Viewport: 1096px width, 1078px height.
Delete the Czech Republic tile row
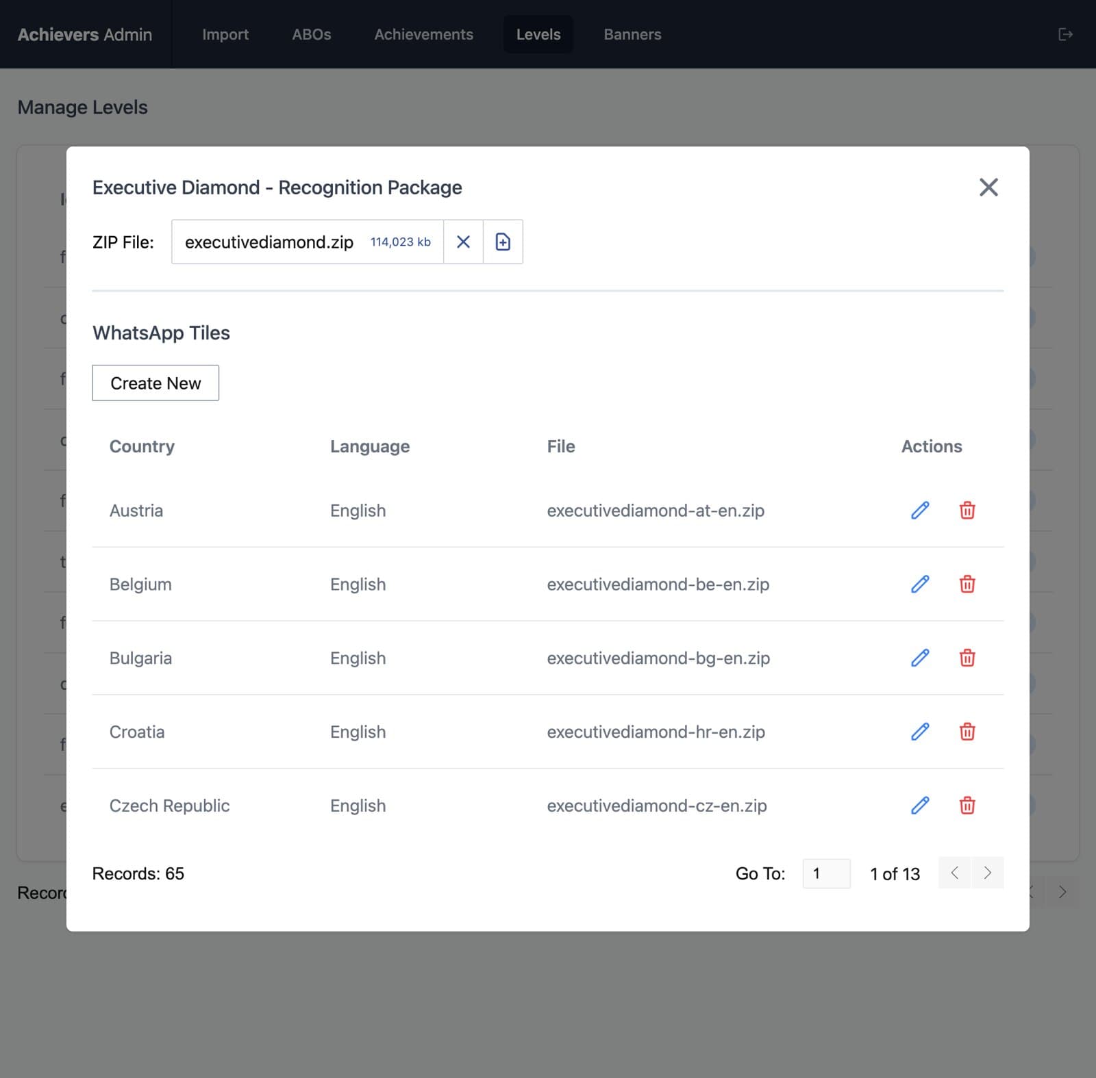(x=967, y=806)
